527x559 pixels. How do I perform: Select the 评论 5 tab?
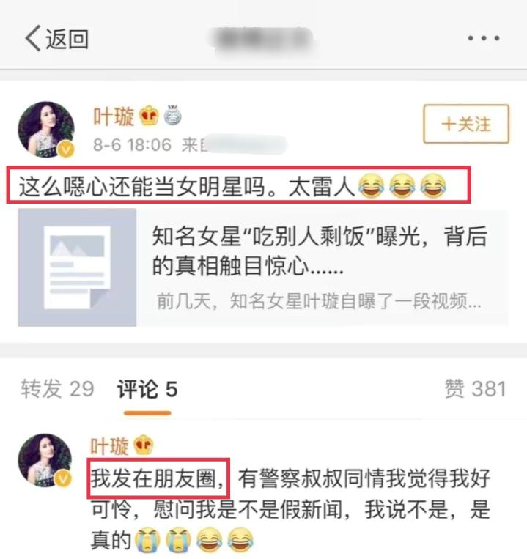tap(147, 389)
